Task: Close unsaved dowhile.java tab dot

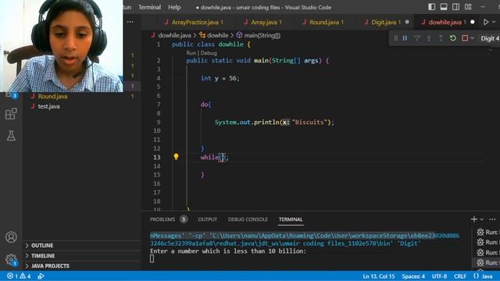Action: coord(473,22)
